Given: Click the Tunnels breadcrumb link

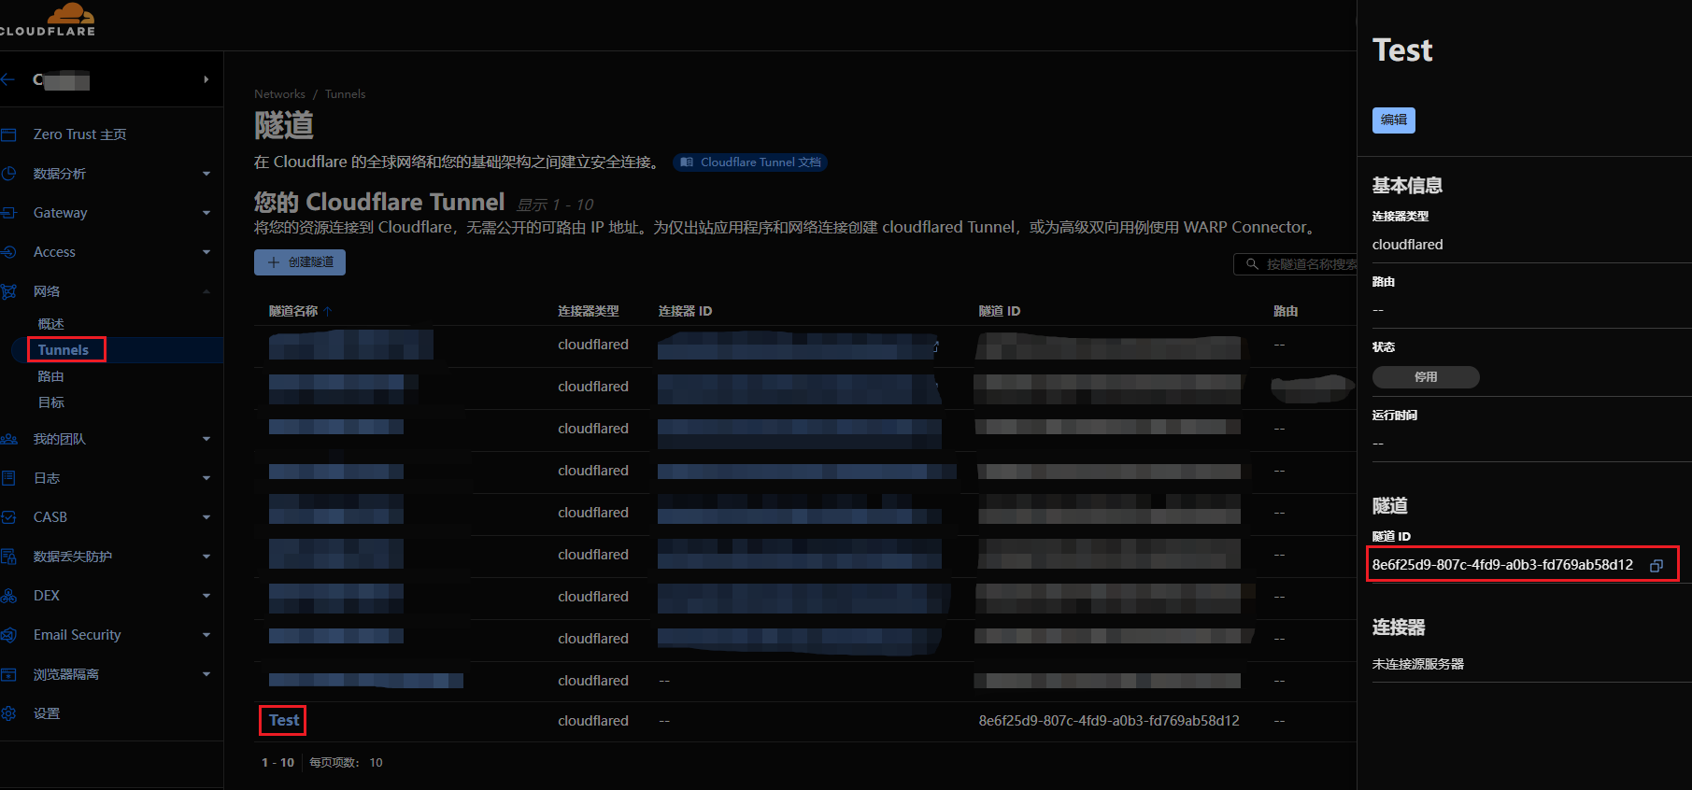Looking at the screenshot, I should tap(345, 94).
